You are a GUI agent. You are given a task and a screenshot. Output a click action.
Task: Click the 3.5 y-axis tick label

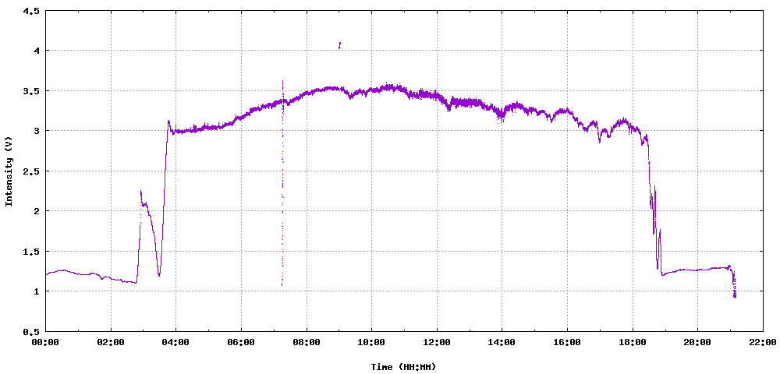(x=31, y=91)
